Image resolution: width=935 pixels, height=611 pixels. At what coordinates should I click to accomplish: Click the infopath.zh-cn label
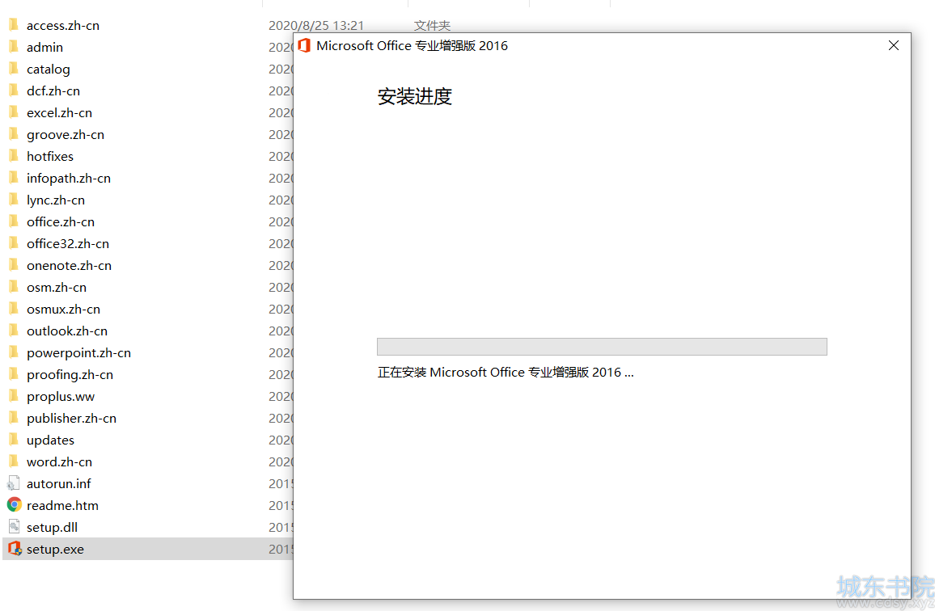[69, 179]
